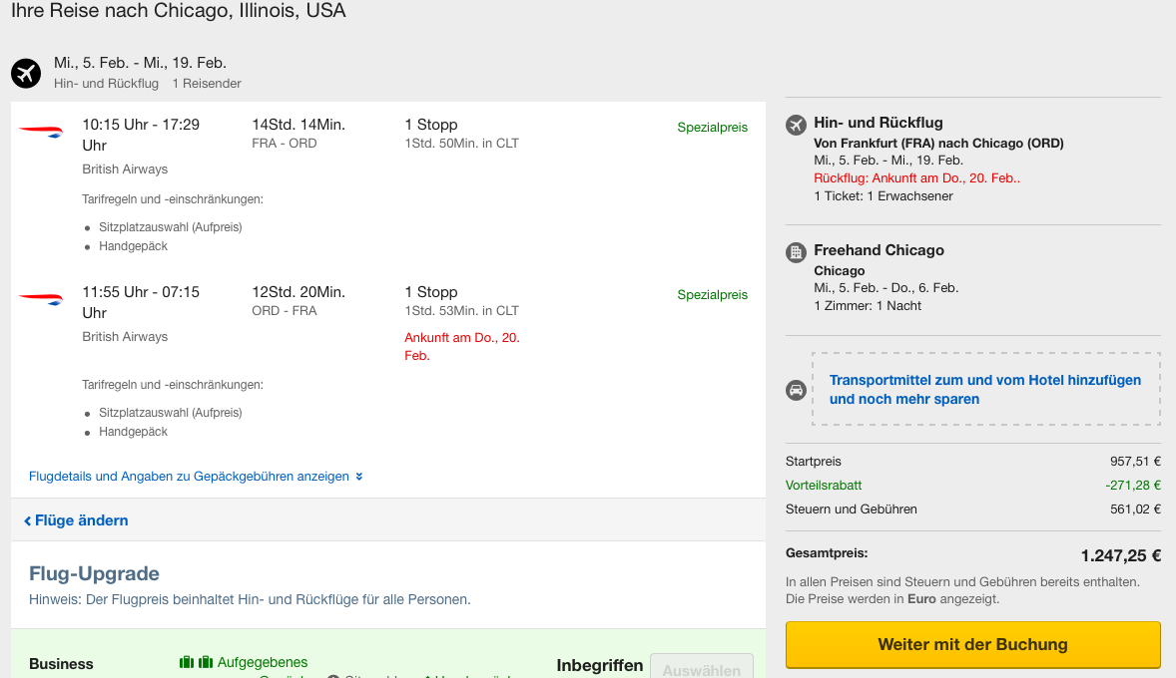Click the airplane icon beside trip dates
Screen dimensions: 1176x678
(x=26, y=73)
